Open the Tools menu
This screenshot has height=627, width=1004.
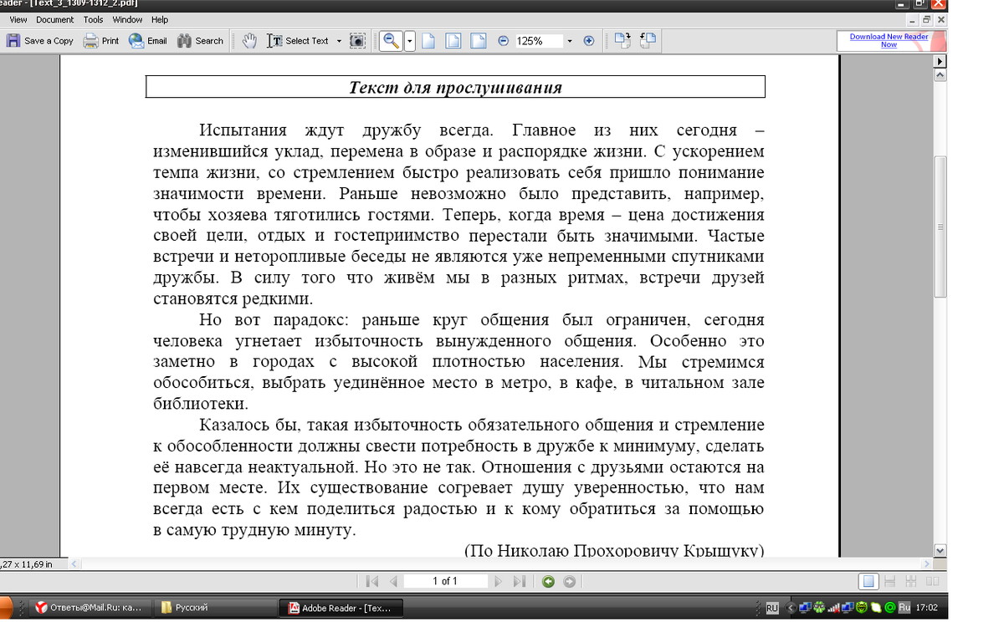pyautogui.click(x=94, y=19)
